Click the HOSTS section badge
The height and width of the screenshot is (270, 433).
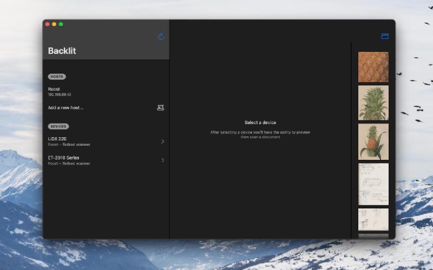57,77
